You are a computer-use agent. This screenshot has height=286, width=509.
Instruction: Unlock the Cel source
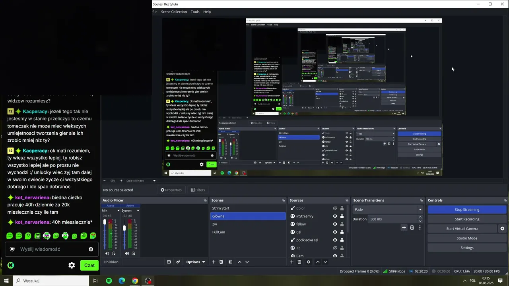tap(342, 232)
